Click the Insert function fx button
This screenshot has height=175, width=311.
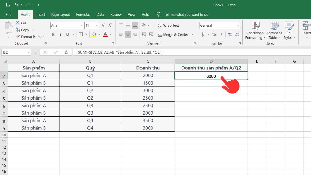pyautogui.click(x=66, y=52)
